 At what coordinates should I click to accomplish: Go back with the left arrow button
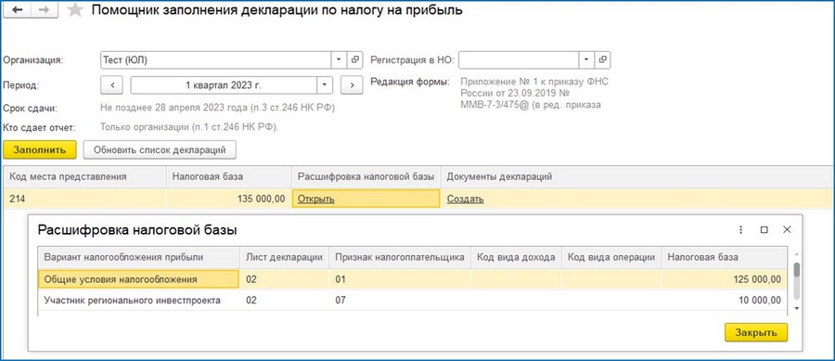pos(17,11)
